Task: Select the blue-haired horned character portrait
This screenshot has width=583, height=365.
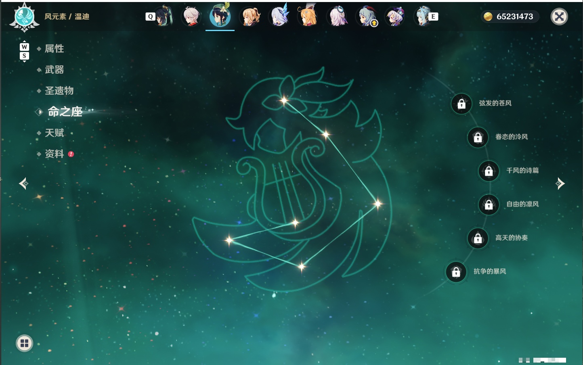Action: (366, 16)
